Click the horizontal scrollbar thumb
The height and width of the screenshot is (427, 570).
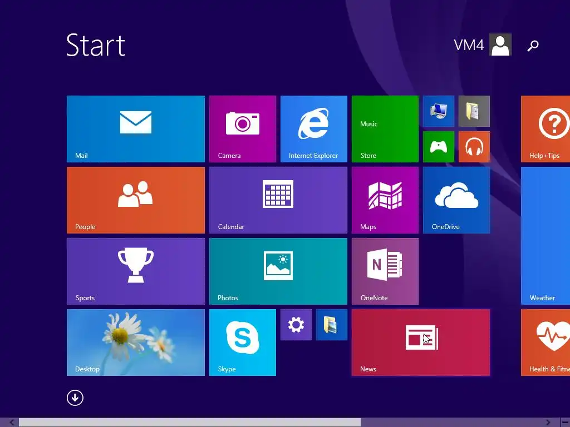pos(190,423)
